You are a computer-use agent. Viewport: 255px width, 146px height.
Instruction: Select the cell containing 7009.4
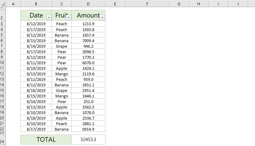[88, 41]
